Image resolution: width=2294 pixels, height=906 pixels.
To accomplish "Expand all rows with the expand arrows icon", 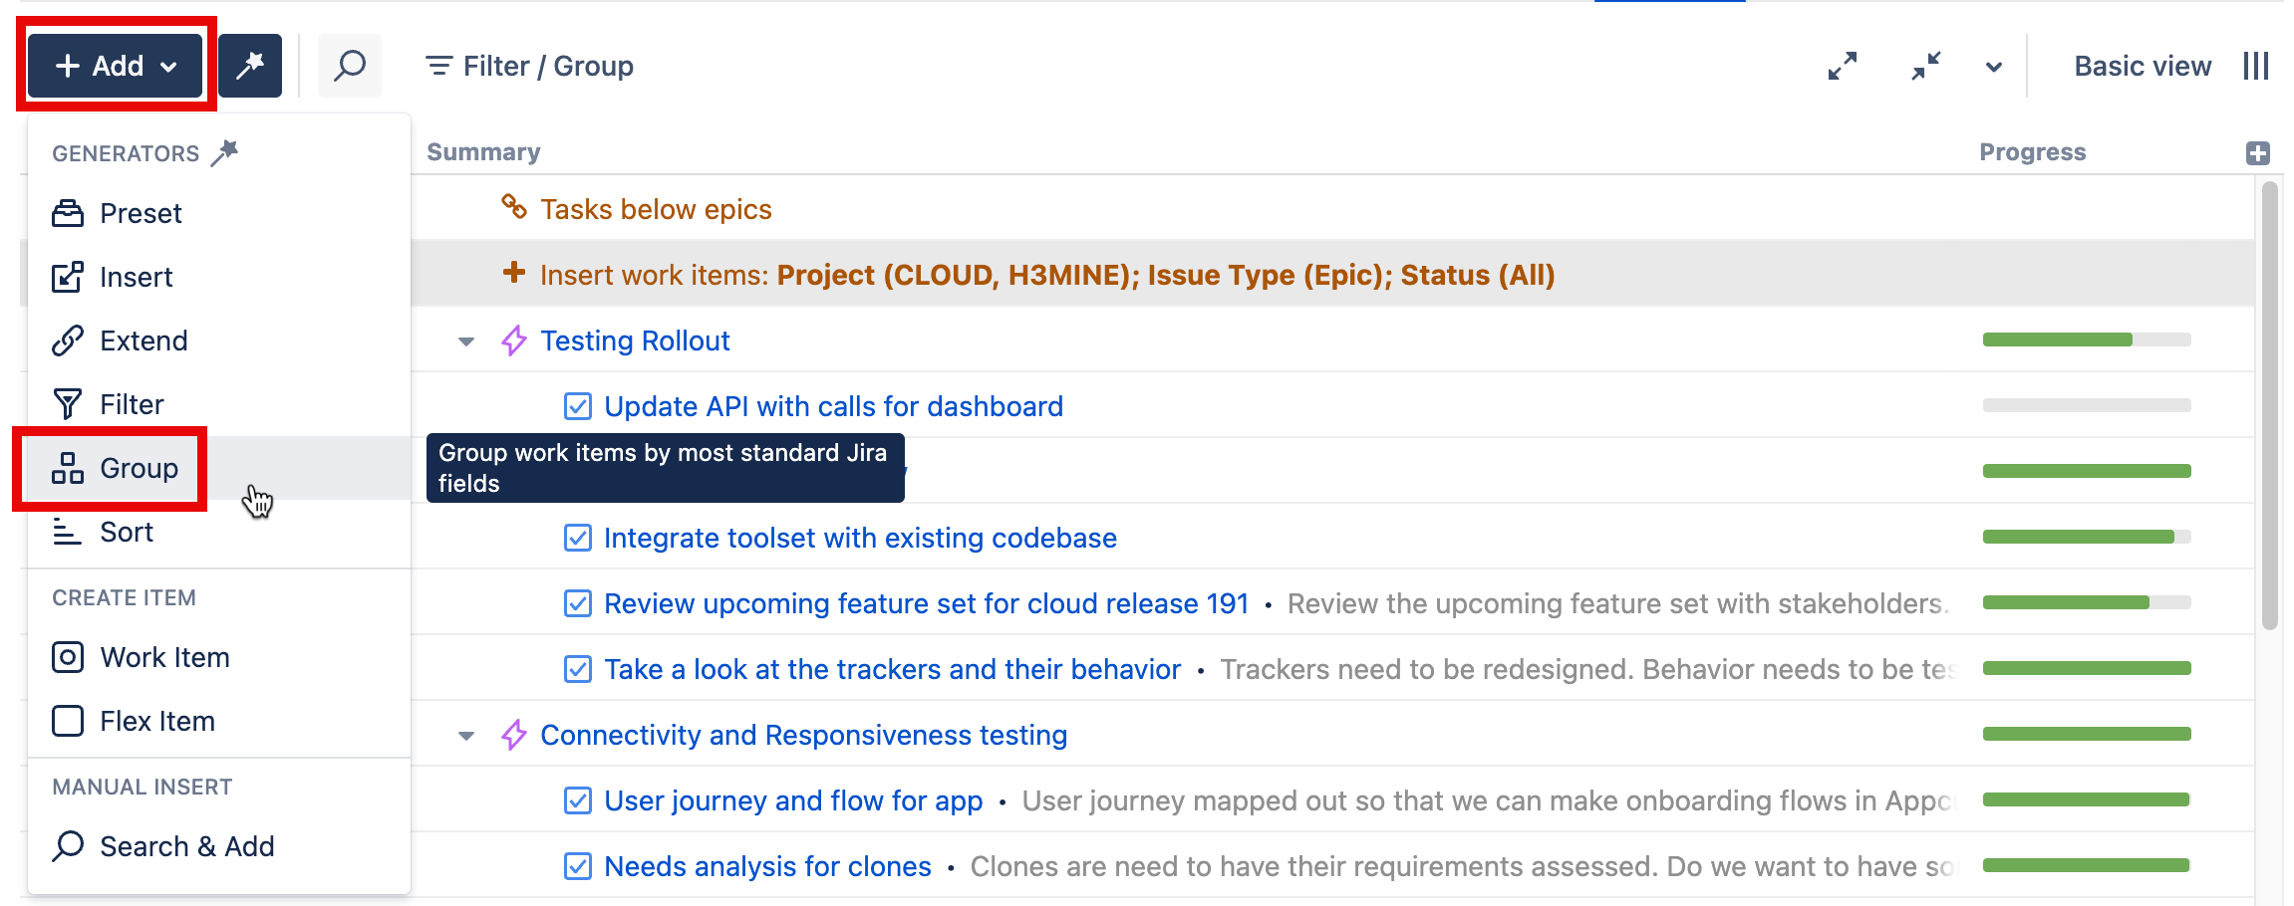I will [1843, 66].
